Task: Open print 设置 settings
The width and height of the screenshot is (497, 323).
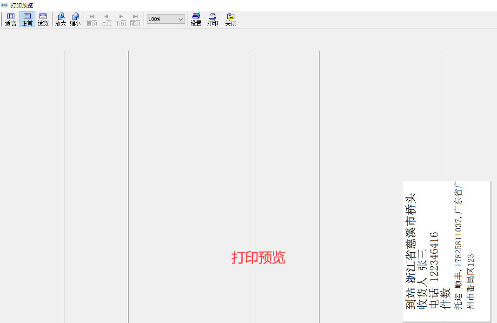Action: click(196, 20)
